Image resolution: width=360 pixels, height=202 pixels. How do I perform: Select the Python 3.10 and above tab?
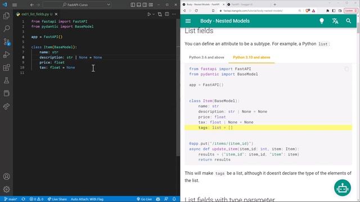click(251, 57)
